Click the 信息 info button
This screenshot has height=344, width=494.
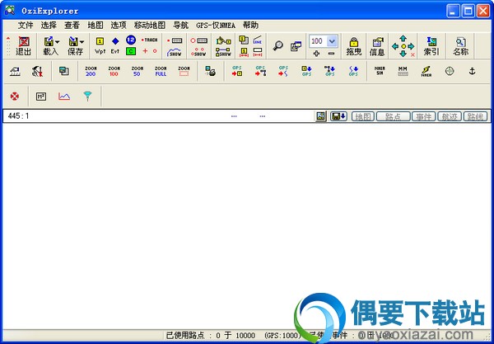point(377,46)
